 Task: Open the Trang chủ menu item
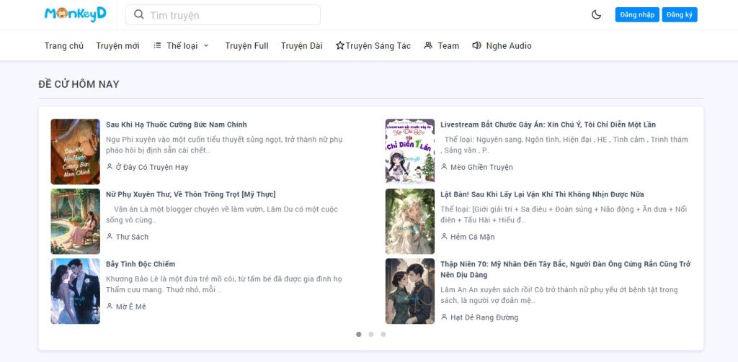[x=64, y=46]
